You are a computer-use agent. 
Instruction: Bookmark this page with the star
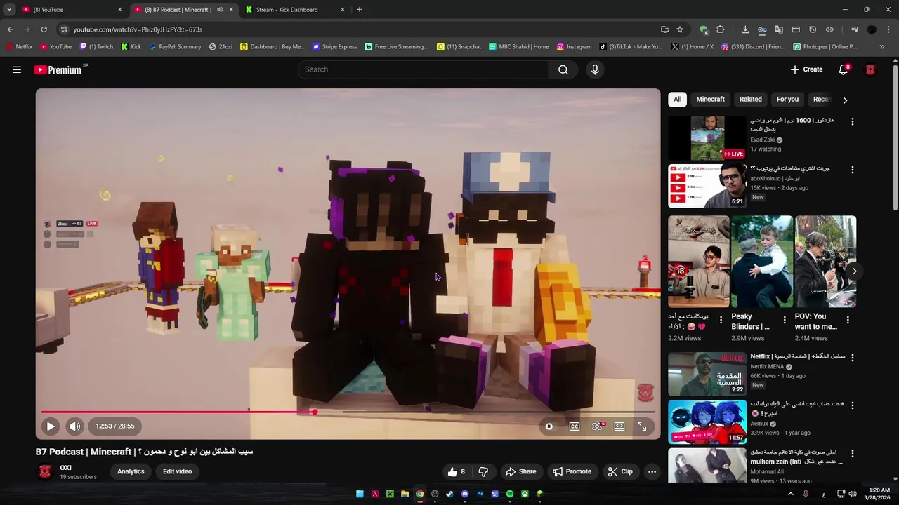(680, 29)
